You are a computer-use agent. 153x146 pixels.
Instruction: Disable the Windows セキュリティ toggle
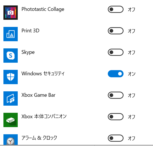click(116, 74)
